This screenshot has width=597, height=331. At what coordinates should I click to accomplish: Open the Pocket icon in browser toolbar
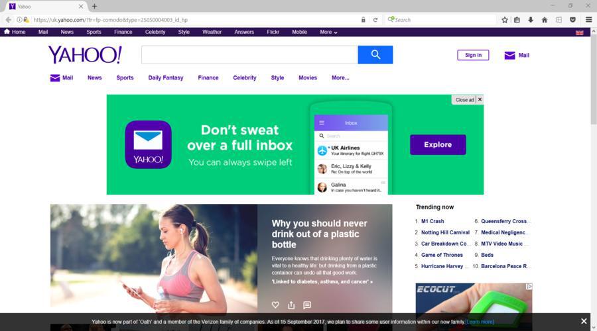pyautogui.click(x=572, y=20)
